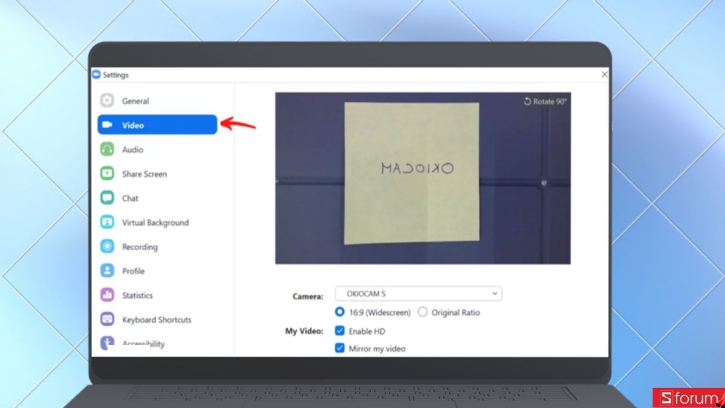This screenshot has width=725, height=408.
Task: Select the Keyboard Shortcuts icon
Action: point(107,319)
